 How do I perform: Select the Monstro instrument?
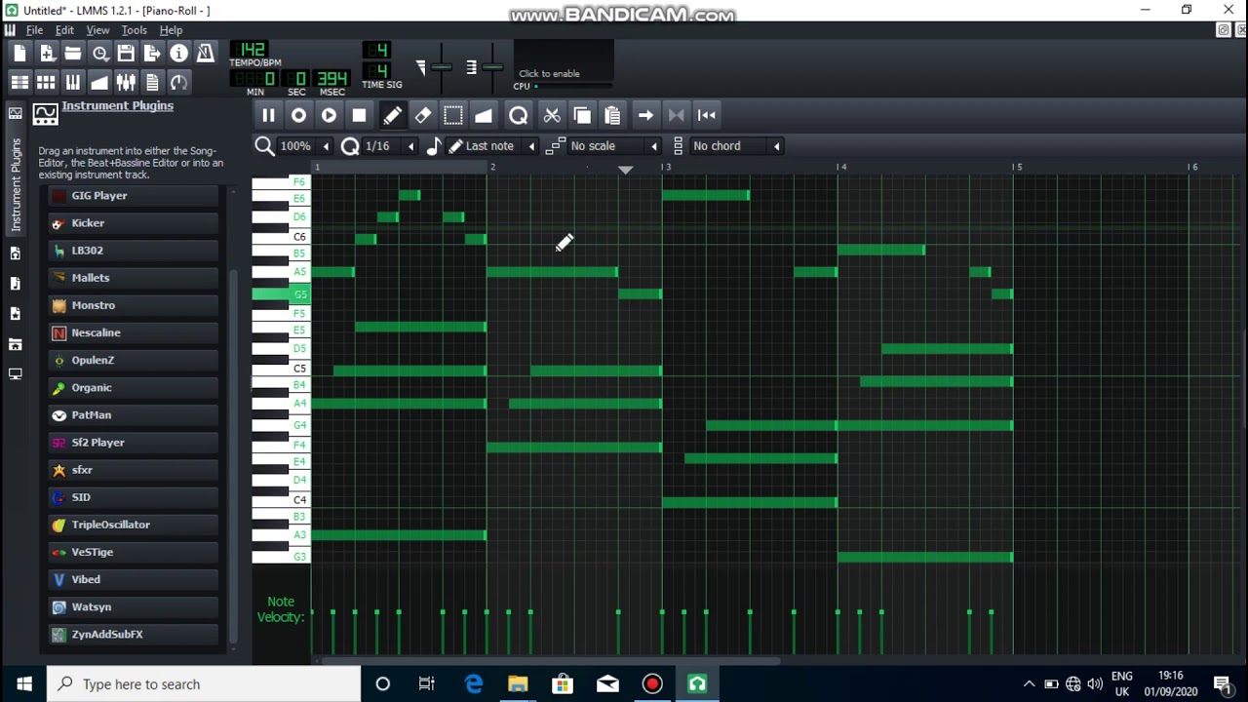(134, 305)
